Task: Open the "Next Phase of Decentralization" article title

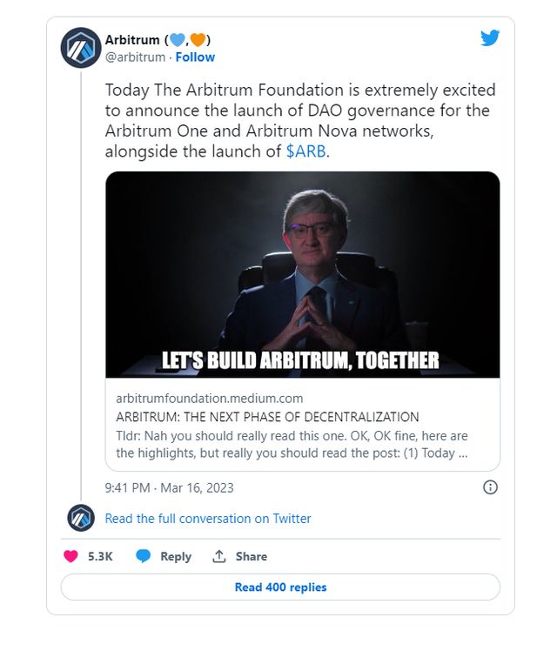Action: [267, 417]
